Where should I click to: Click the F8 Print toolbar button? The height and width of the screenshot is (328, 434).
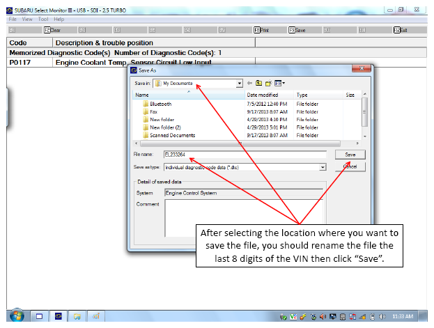pos(270,30)
